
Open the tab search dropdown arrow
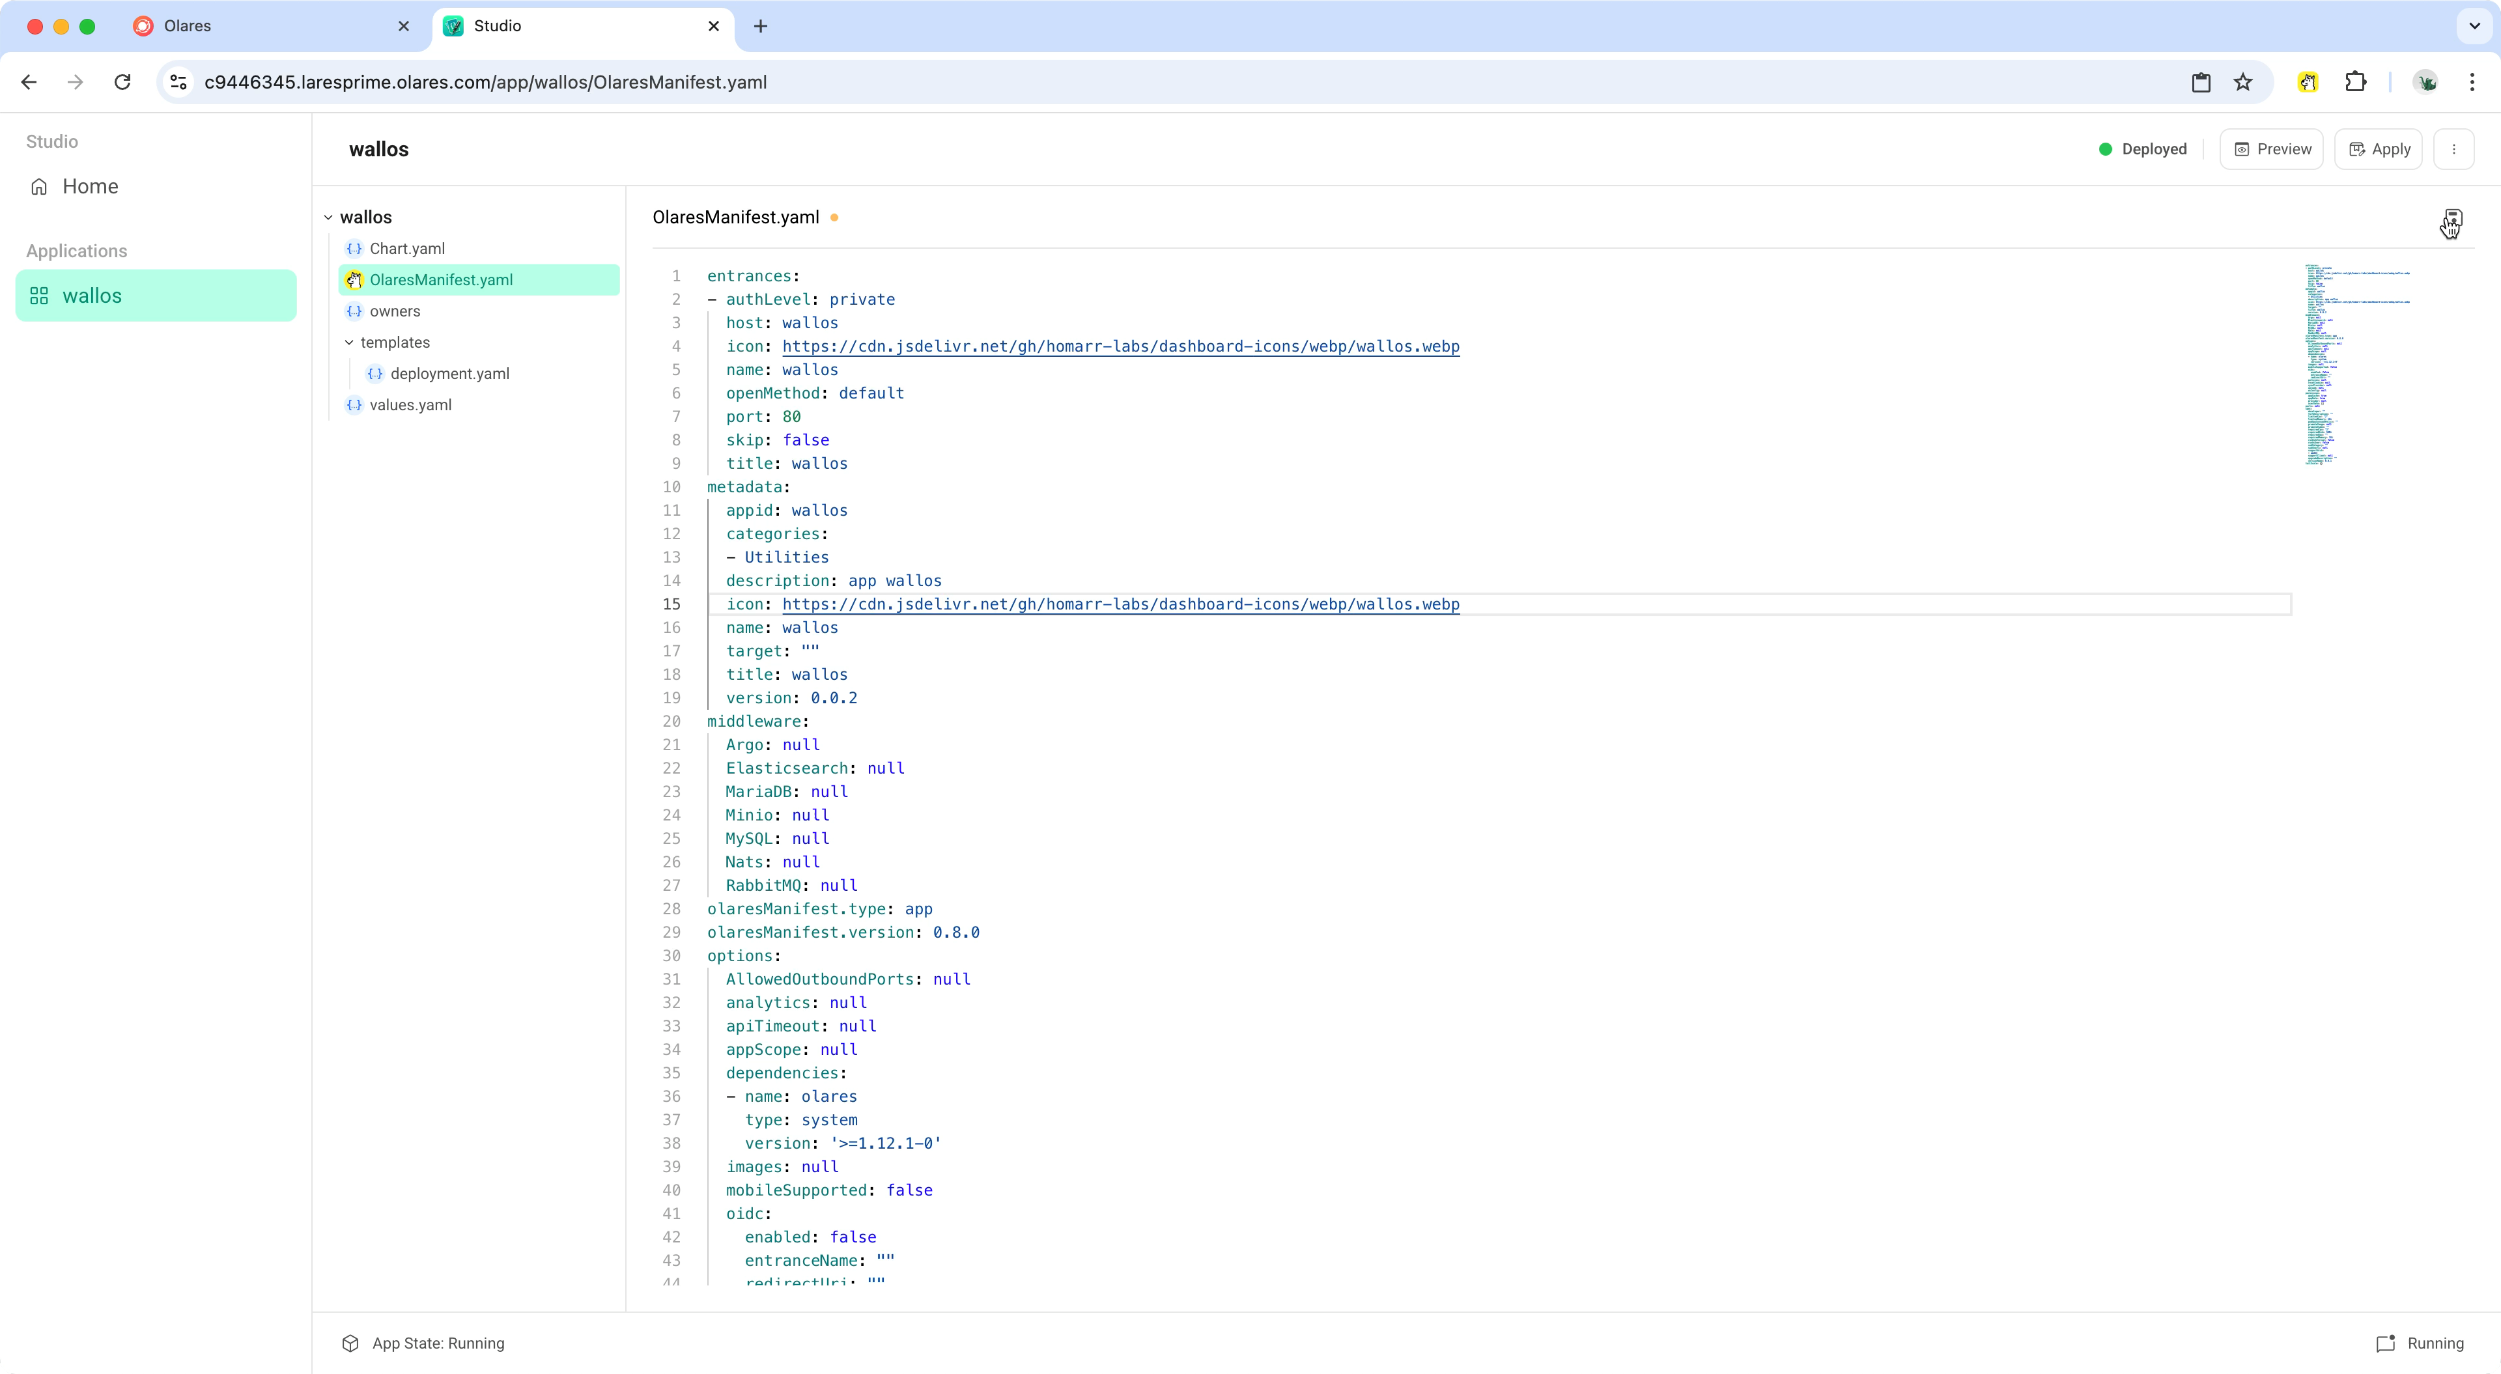2474,26
